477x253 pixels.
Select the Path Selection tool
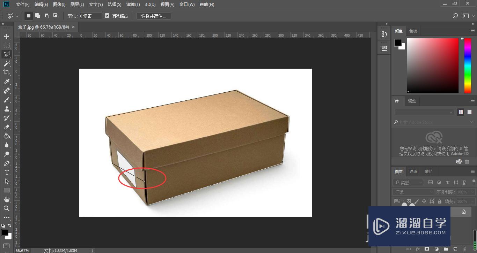pos(7,181)
